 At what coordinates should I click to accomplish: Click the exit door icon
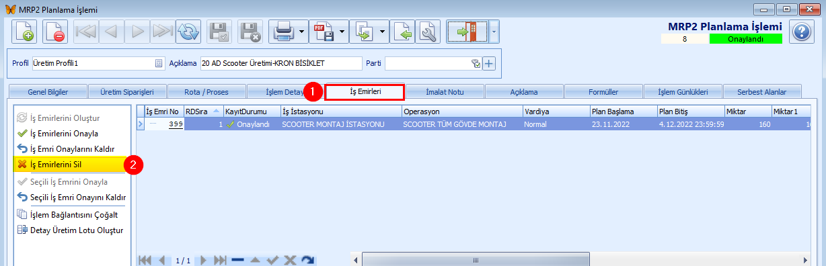point(467,32)
